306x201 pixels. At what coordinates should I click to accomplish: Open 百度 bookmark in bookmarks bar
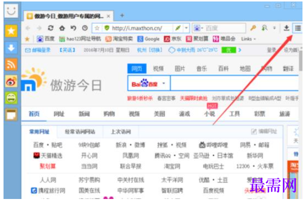[x=46, y=39]
